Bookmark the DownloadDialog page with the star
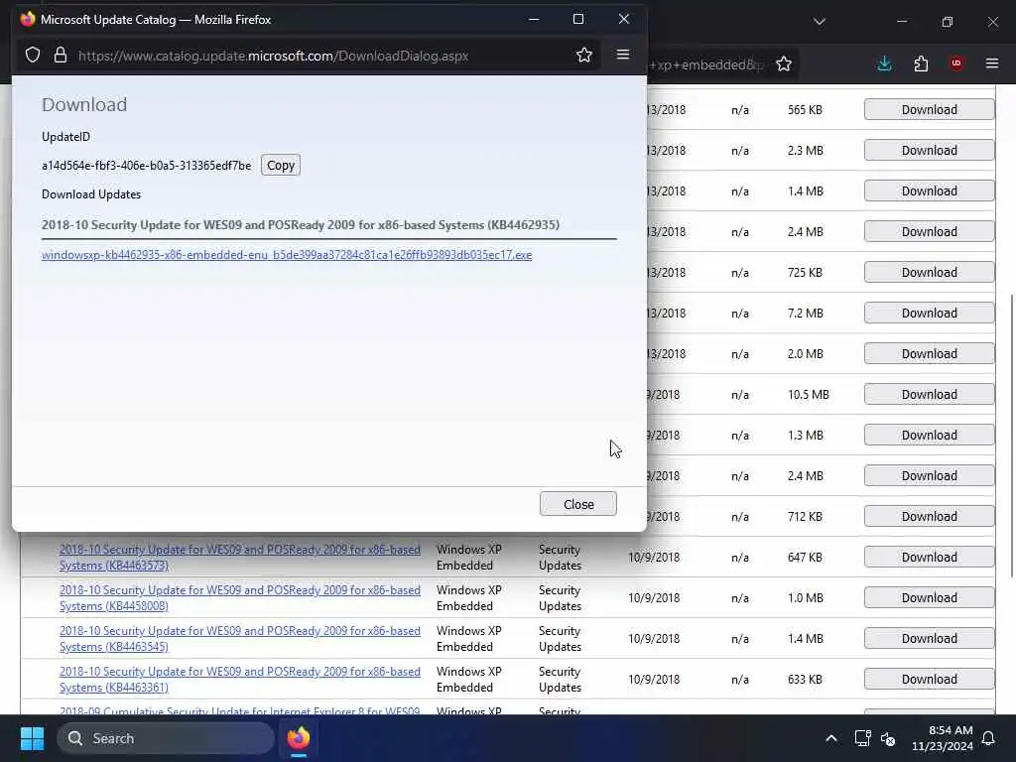Viewport: 1016px width, 762px height. click(583, 56)
